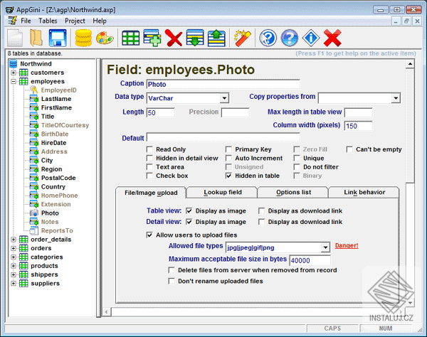The height and width of the screenshot is (337, 427).
Task: Enable the Text area checkbox
Action: 149,167
